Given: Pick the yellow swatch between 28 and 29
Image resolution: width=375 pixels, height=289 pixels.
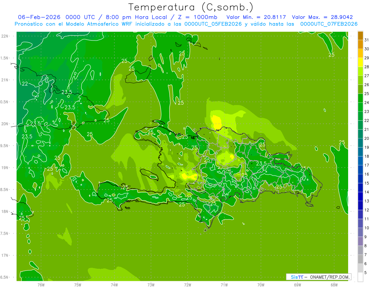Looking at the screenshot, I should tap(360, 62).
